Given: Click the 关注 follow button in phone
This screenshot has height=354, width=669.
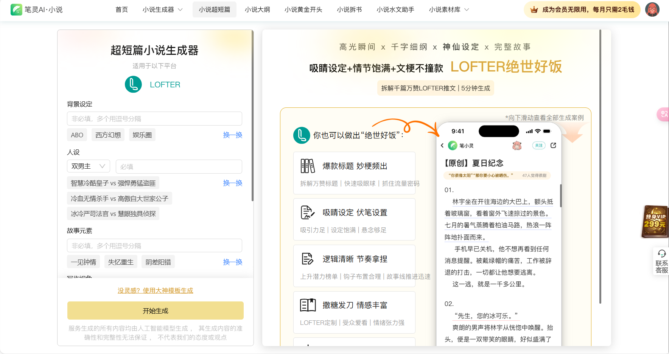Looking at the screenshot, I should (x=539, y=145).
